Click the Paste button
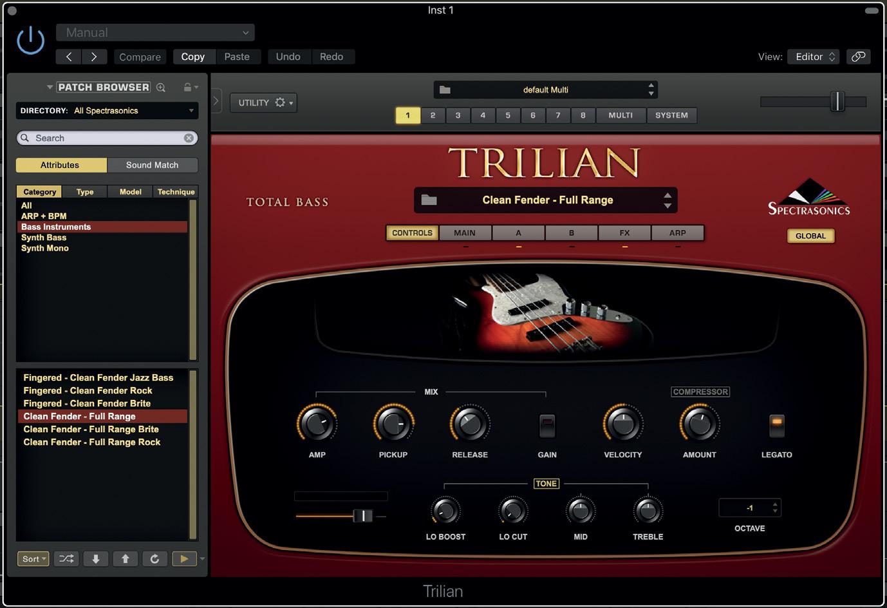Image resolution: width=887 pixels, height=608 pixels. [x=237, y=57]
